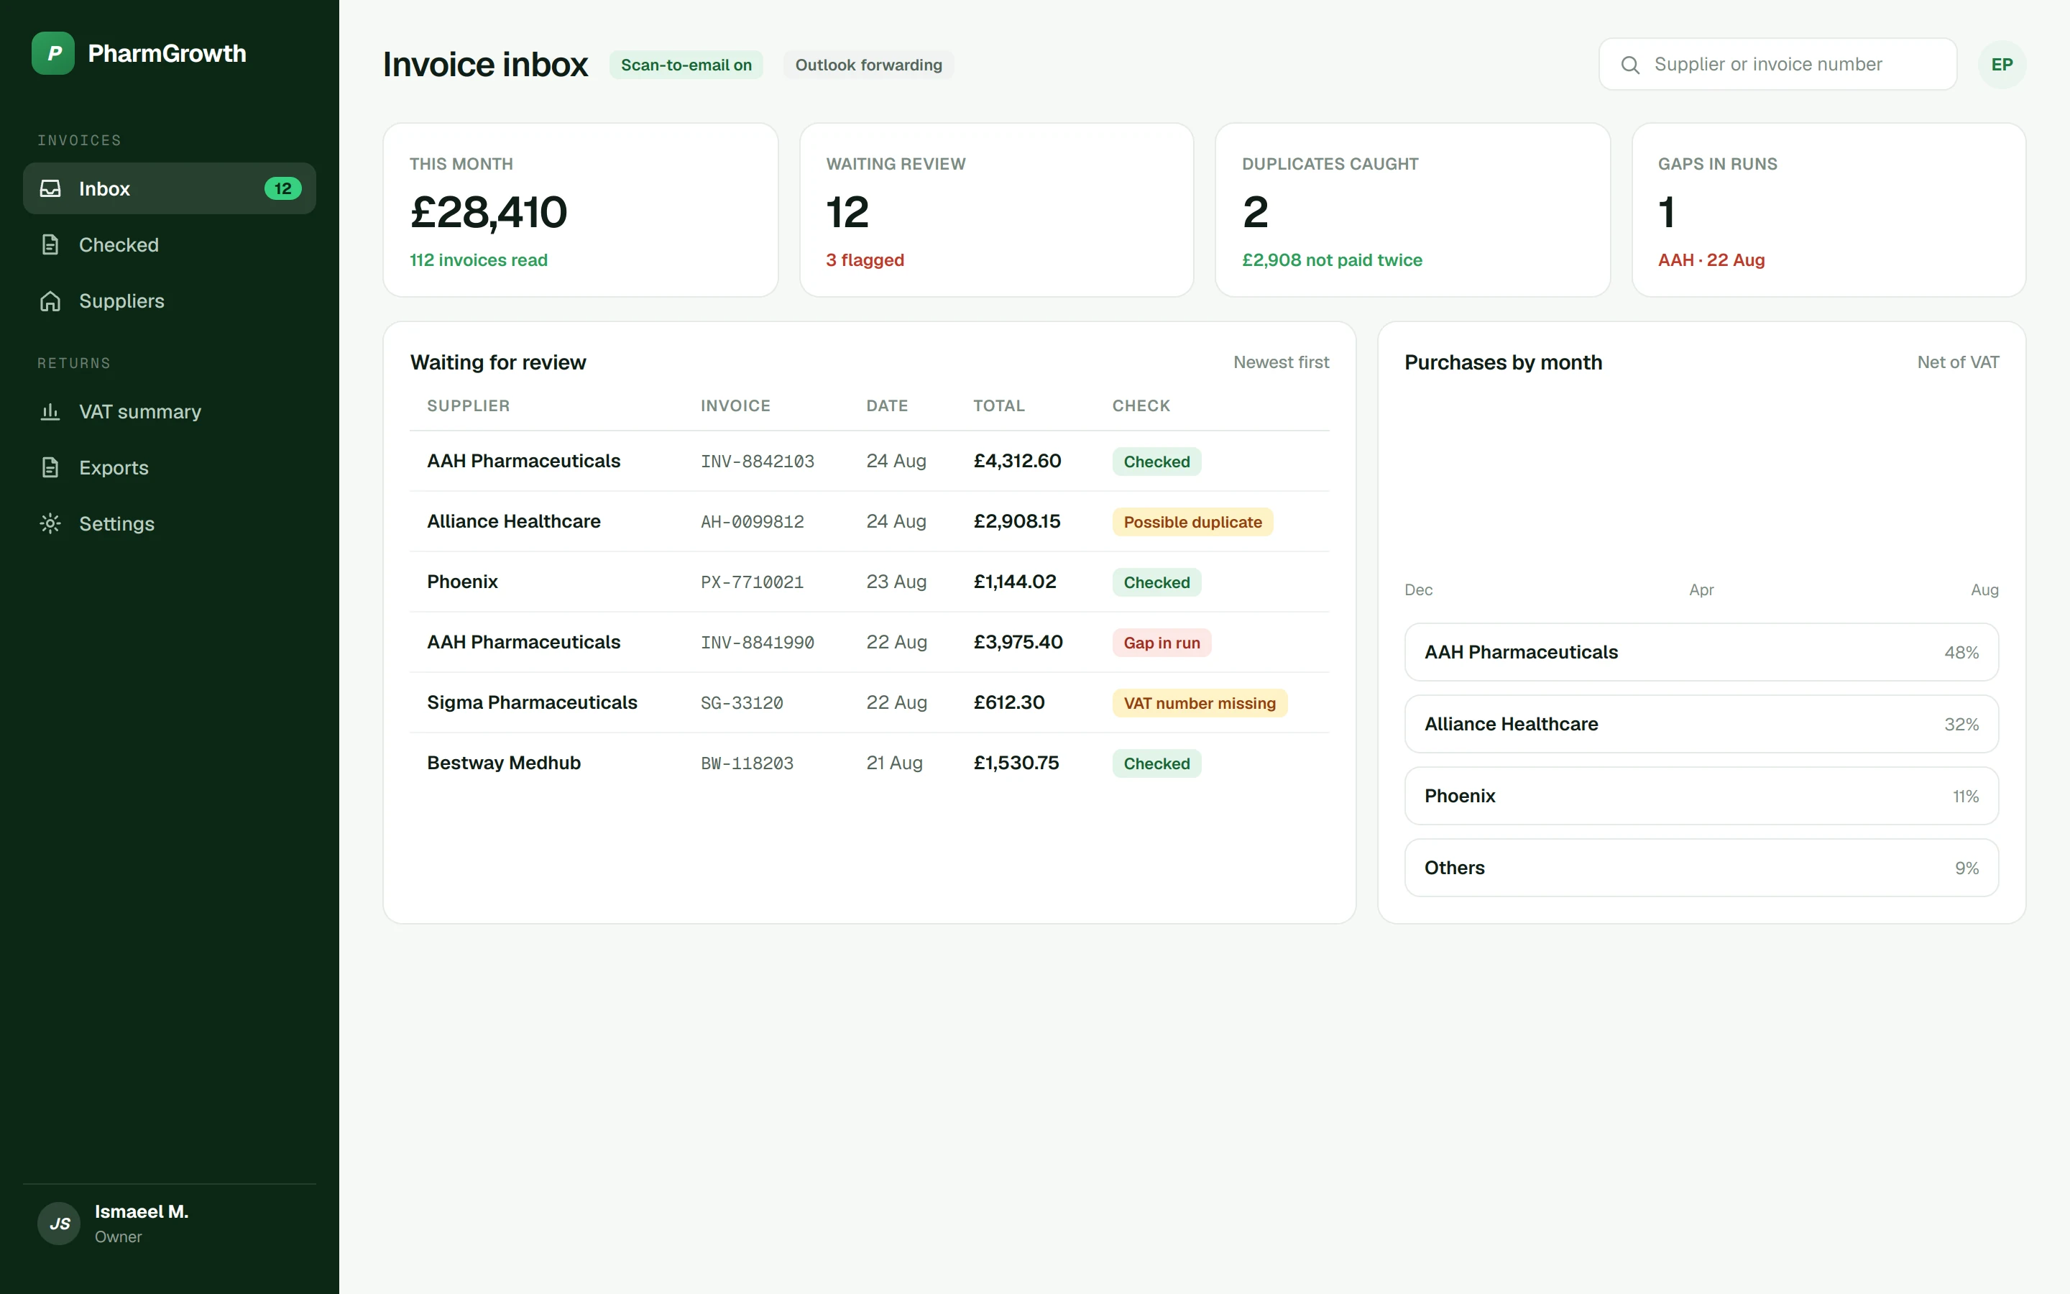This screenshot has height=1294, width=2070.
Task: Click the Inbox count badge 12
Action: (282, 188)
